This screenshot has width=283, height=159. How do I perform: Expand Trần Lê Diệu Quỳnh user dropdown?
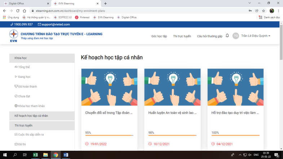point(256,36)
